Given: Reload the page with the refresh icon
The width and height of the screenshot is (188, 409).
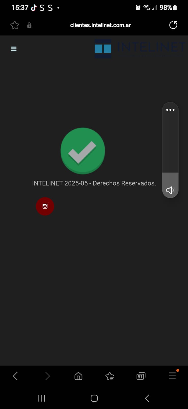Looking at the screenshot, I should [173, 25].
